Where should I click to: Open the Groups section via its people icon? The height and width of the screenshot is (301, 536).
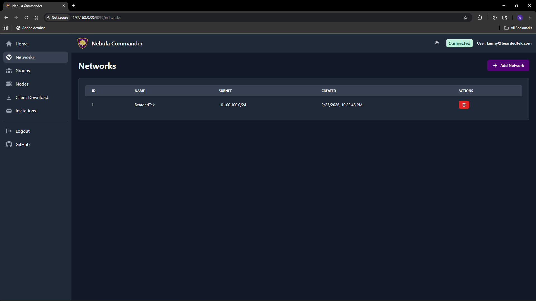point(9,71)
